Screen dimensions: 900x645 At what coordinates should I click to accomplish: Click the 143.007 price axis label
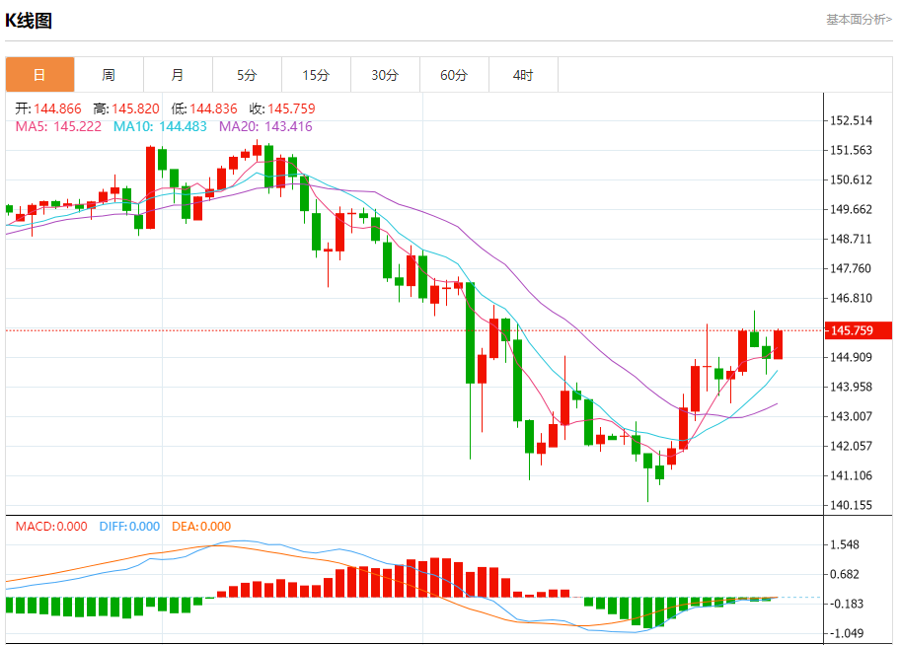(x=852, y=416)
